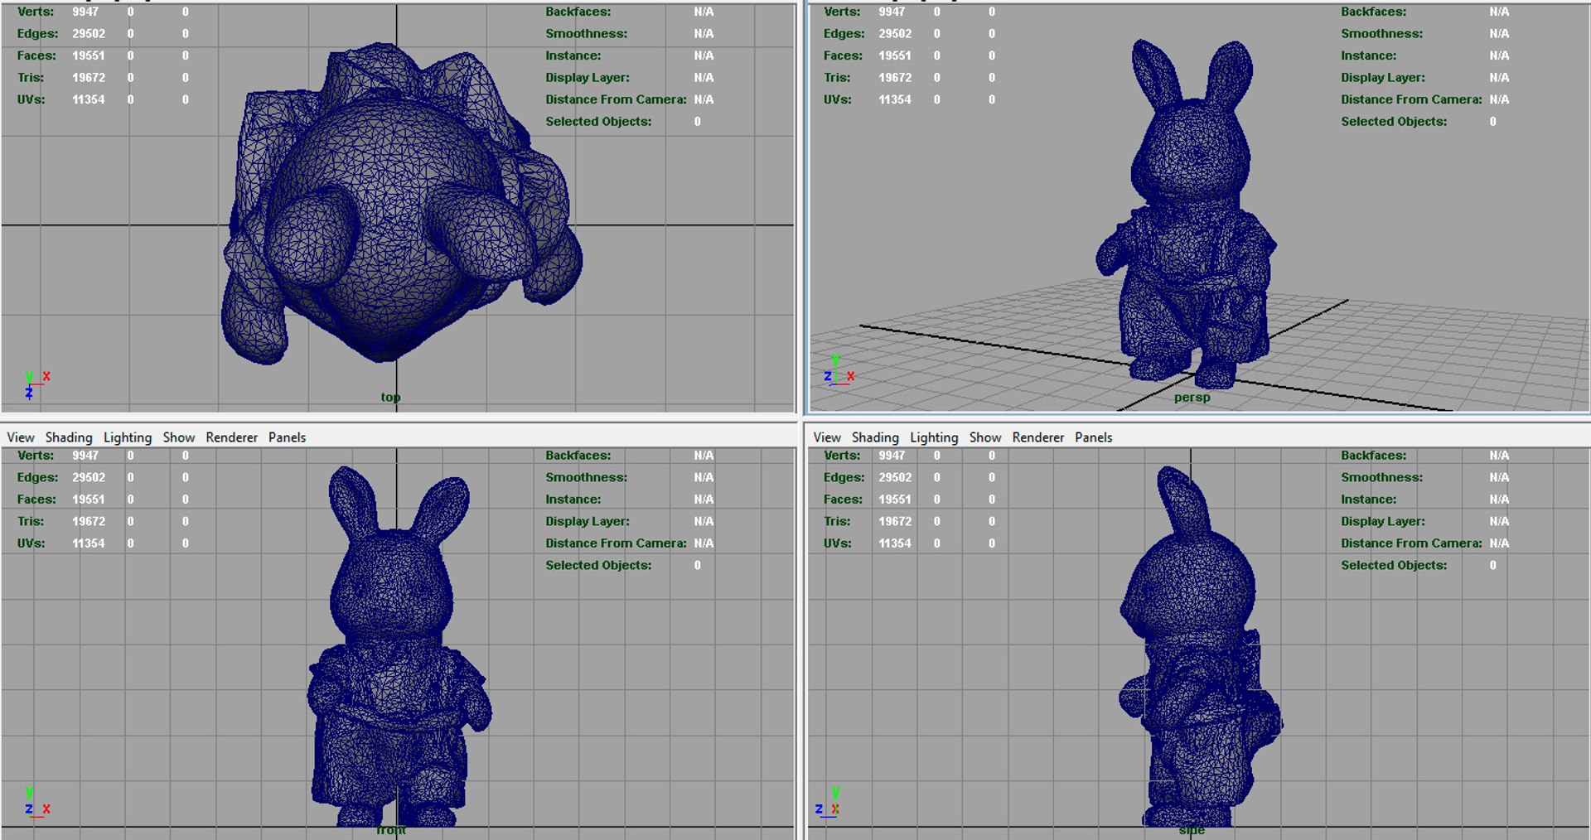Click the 'top' camera label
The width and height of the screenshot is (1591, 840).
(x=390, y=397)
